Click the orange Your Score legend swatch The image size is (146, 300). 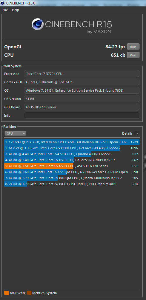(6, 293)
